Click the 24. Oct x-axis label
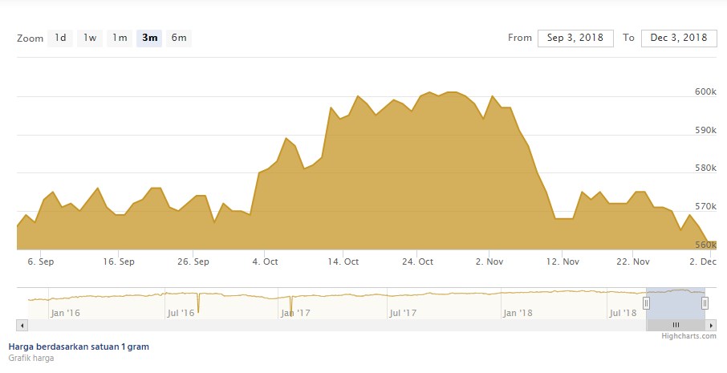727x373 pixels. click(417, 262)
